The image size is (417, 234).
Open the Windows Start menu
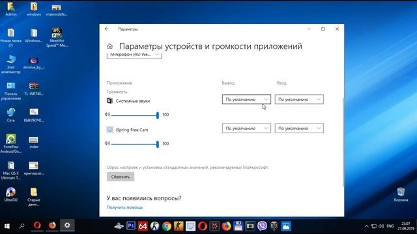7,226
